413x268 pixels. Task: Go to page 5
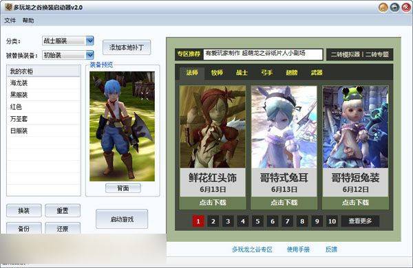pos(257,221)
